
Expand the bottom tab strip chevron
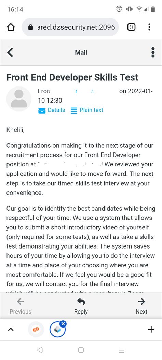[x=11, y=330]
